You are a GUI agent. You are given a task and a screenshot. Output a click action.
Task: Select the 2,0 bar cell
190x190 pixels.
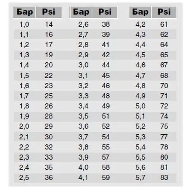coord(24,126)
